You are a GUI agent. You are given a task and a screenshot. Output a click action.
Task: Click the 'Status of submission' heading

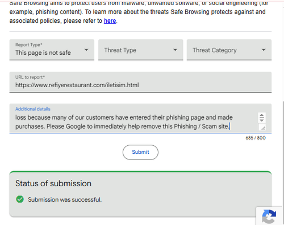point(53,183)
